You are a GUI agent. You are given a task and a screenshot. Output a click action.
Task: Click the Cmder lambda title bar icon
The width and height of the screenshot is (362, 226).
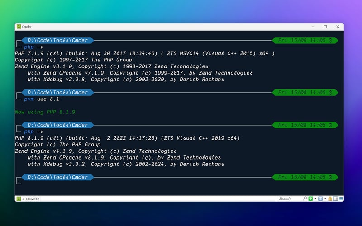coord(19,27)
